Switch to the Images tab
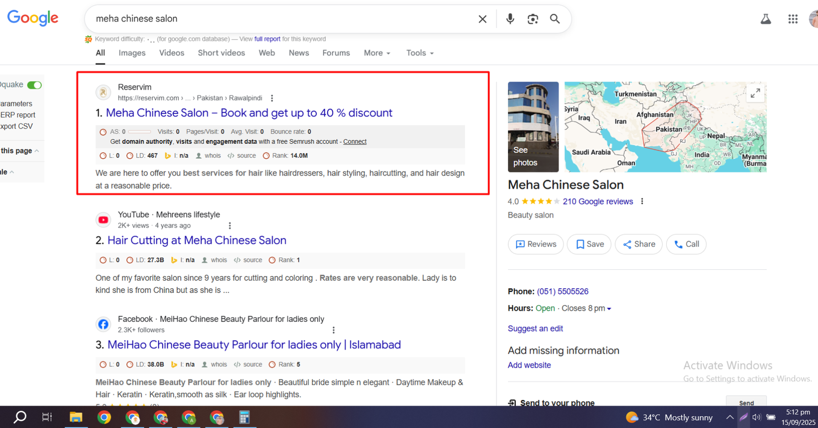 click(132, 53)
